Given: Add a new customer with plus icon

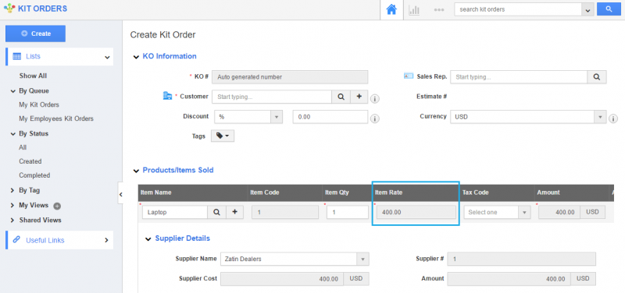Looking at the screenshot, I should 359,97.
